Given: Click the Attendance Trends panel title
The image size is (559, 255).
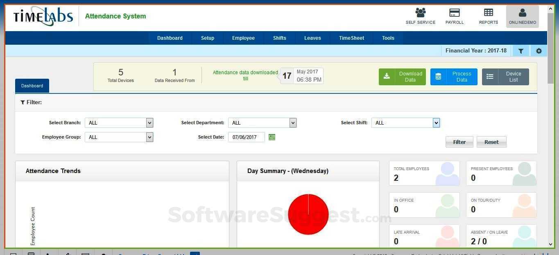Looking at the screenshot, I should coord(53,171).
